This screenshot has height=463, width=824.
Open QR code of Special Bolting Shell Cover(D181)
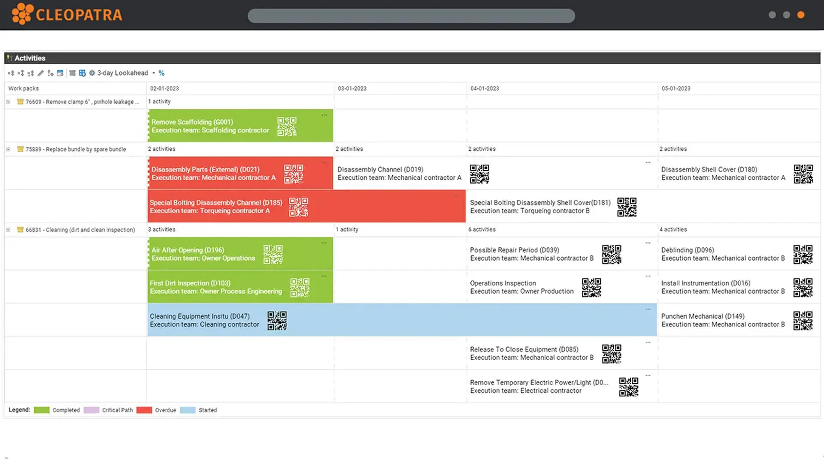click(627, 207)
